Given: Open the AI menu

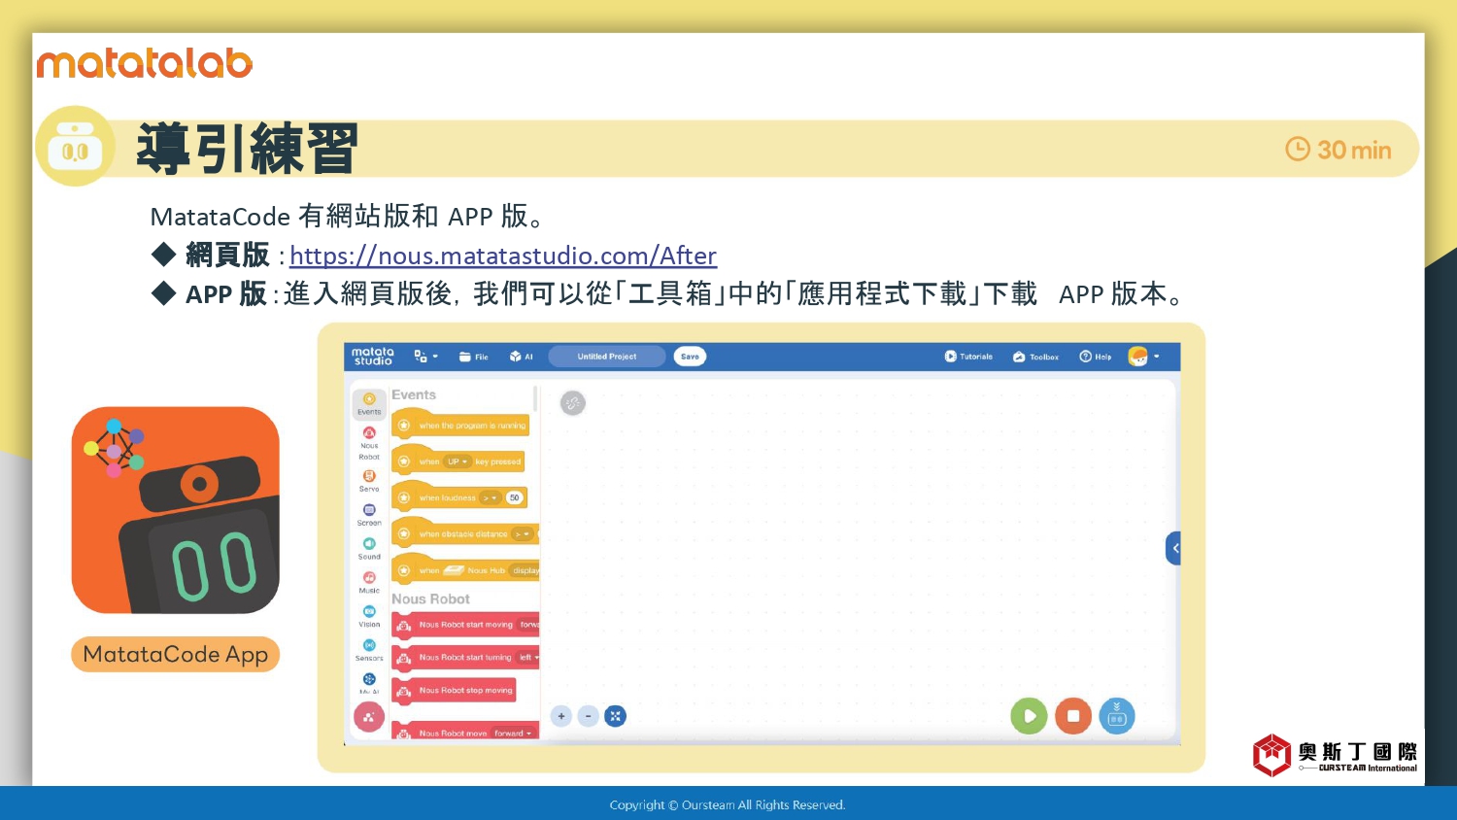Looking at the screenshot, I should coord(522,357).
